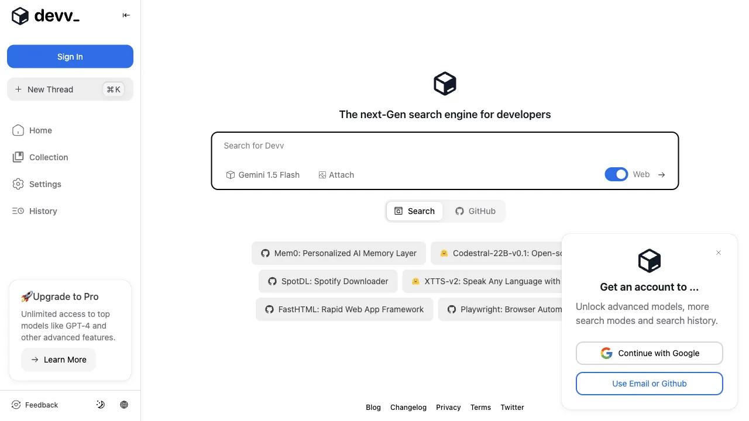Toggle the Web search switch

(x=616, y=174)
